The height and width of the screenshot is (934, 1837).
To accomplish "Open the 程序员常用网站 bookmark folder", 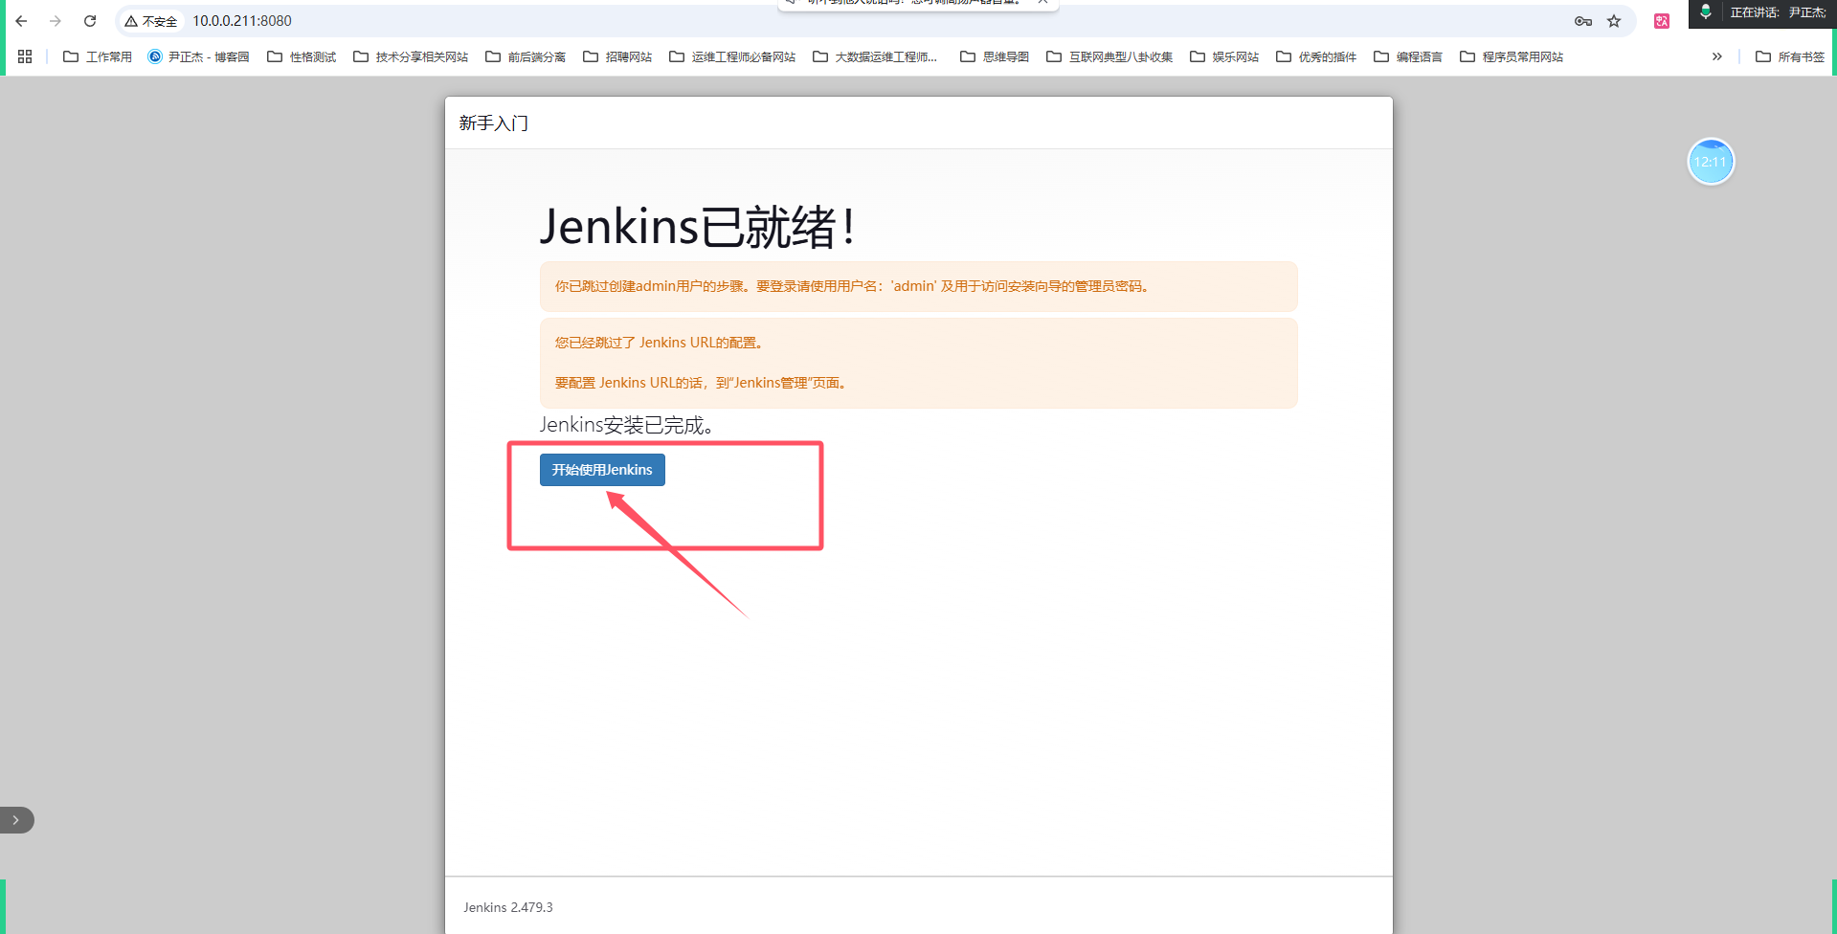I will click(x=1512, y=56).
